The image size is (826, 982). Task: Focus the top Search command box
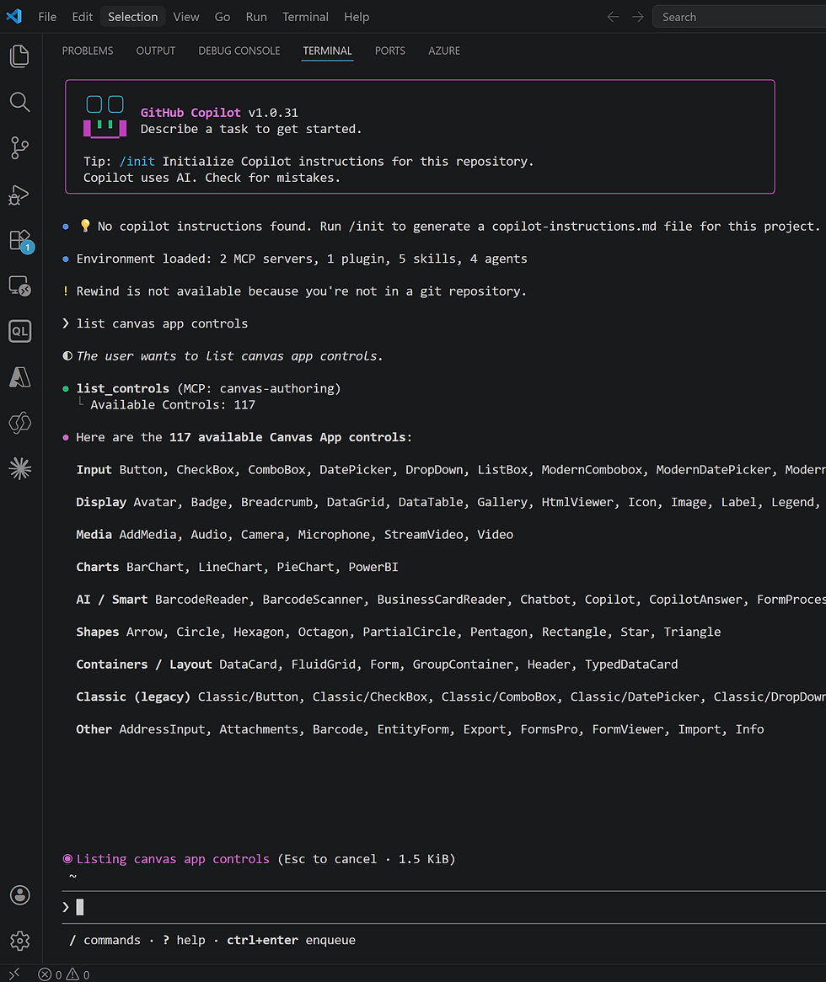(739, 17)
